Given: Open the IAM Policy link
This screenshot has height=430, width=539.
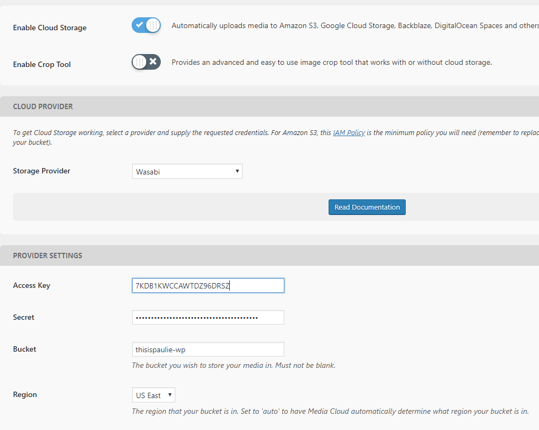Looking at the screenshot, I should coord(349,132).
